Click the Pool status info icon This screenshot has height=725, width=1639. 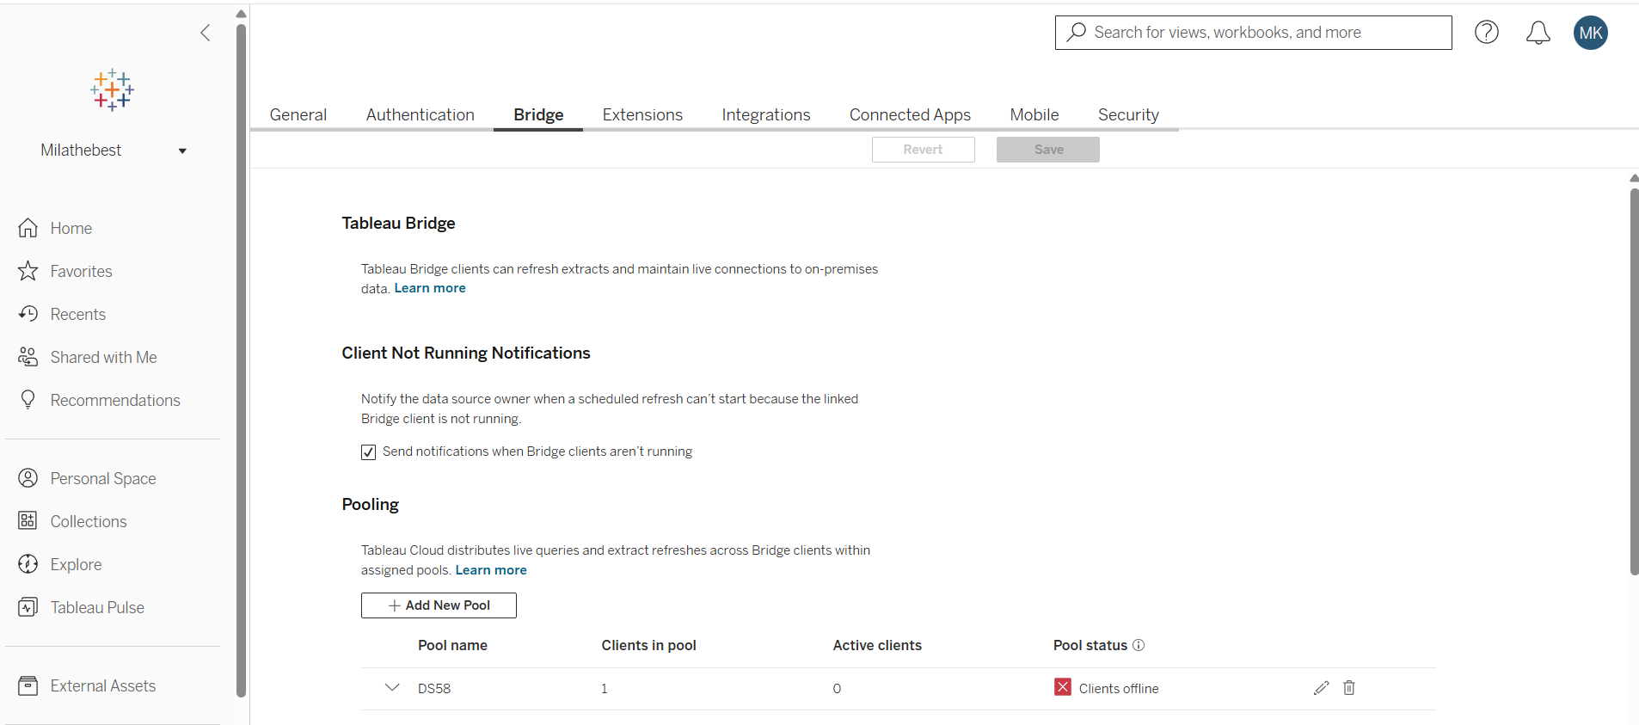(1139, 645)
